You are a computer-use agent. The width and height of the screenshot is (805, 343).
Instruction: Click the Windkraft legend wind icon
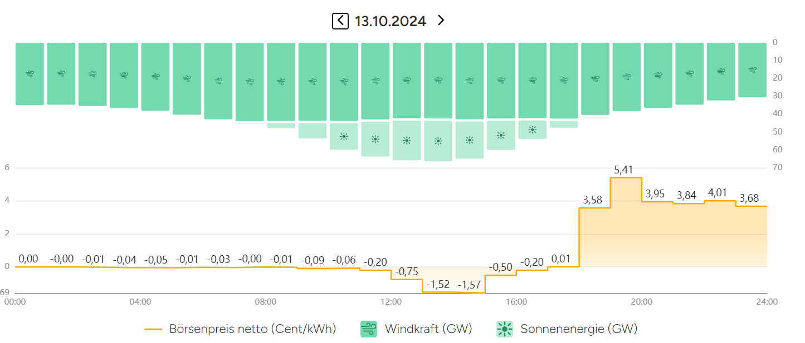[x=369, y=329]
